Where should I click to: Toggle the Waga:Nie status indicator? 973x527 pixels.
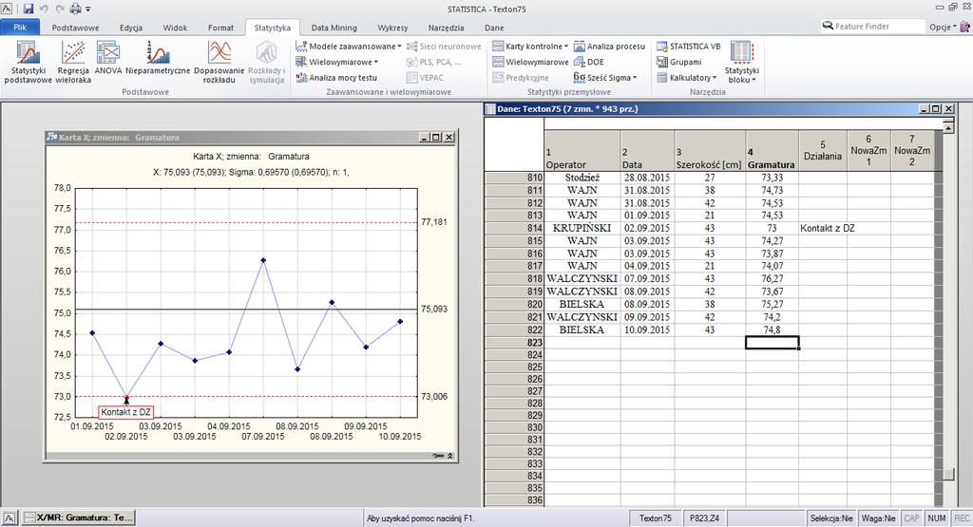click(878, 518)
